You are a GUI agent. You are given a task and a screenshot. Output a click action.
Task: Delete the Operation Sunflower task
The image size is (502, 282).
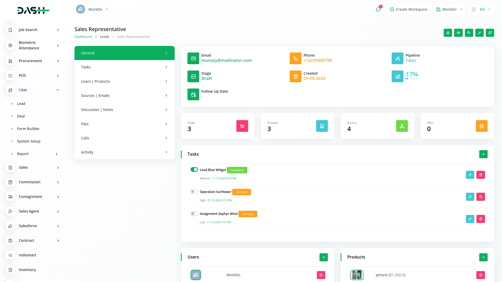pyautogui.click(x=481, y=197)
